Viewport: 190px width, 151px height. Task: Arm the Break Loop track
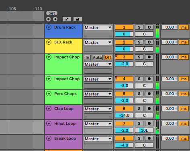pyautogui.click(x=149, y=139)
